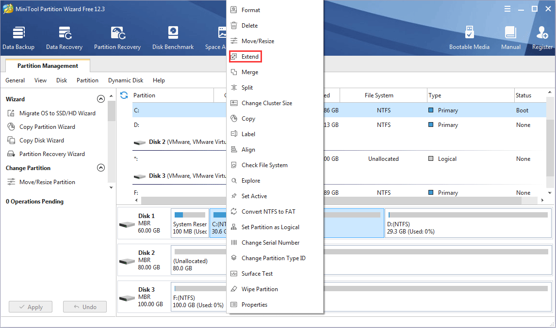The width and height of the screenshot is (556, 328).
Task: Open Partition Recovery Wizard
Action: [46, 154]
